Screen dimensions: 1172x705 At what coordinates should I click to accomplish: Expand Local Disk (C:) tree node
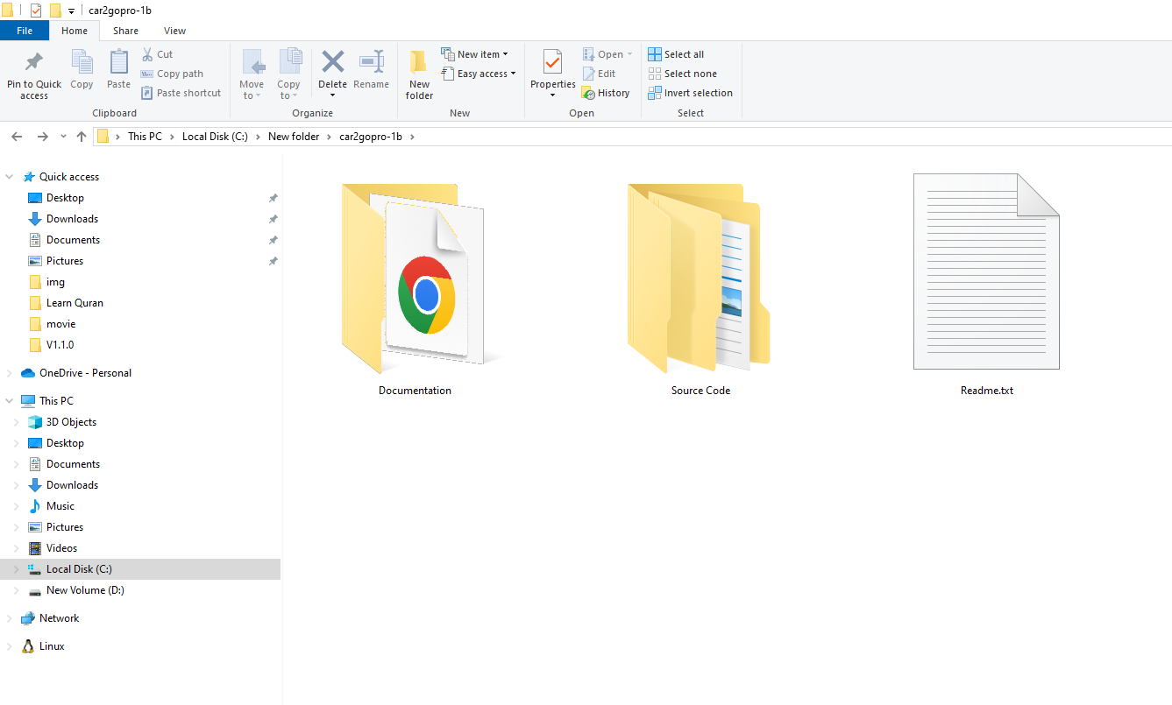(x=17, y=569)
